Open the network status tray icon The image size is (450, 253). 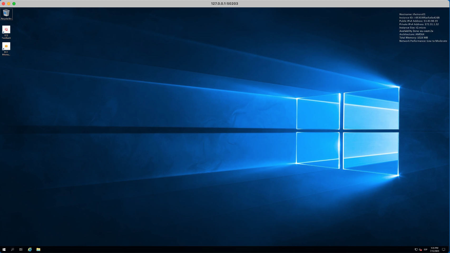pos(416,250)
